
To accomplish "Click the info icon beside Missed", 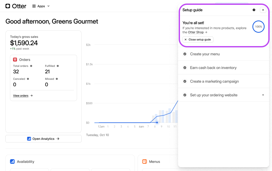I will click(57, 79).
